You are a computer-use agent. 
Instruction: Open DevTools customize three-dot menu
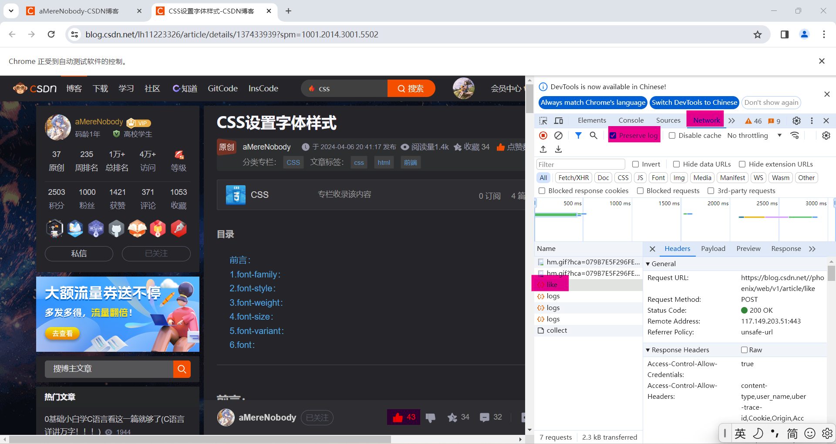pos(812,120)
